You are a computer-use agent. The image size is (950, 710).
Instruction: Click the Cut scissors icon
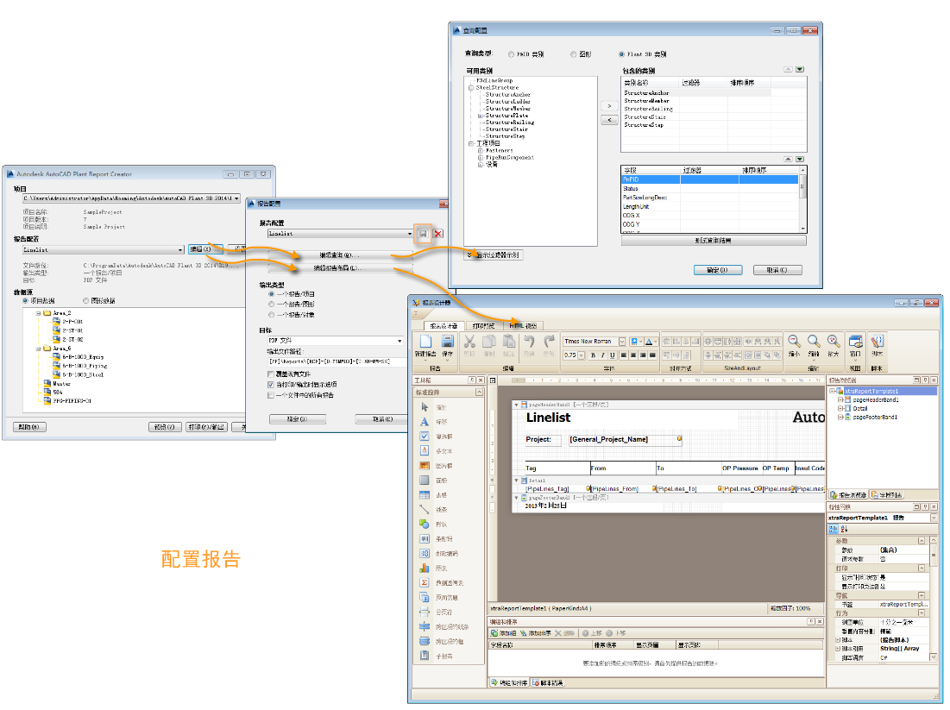469,342
